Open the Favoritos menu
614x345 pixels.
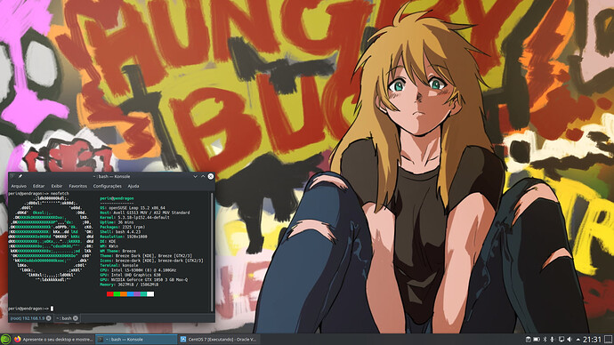coord(78,186)
